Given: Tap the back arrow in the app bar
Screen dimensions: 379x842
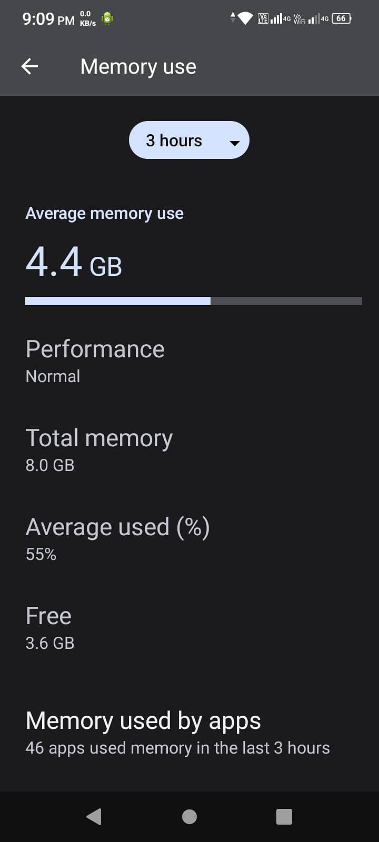Looking at the screenshot, I should [x=29, y=66].
